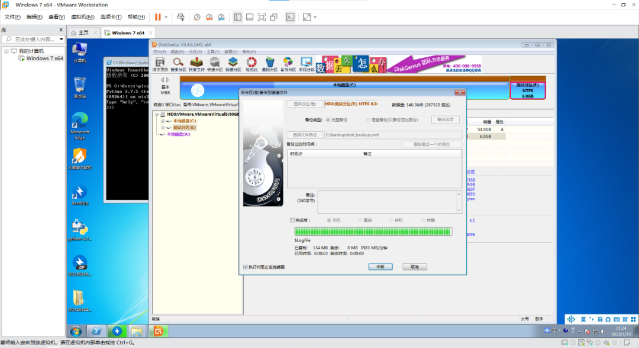Collapse the HD0:VMware disk tree node
Image resolution: width=639 pixels, height=348 pixels.
[x=156, y=115]
